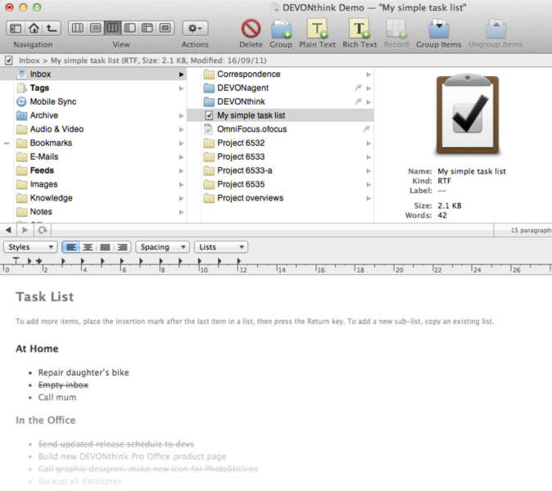Select Tags in the sidebar
552x491 pixels.
pos(93,88)
